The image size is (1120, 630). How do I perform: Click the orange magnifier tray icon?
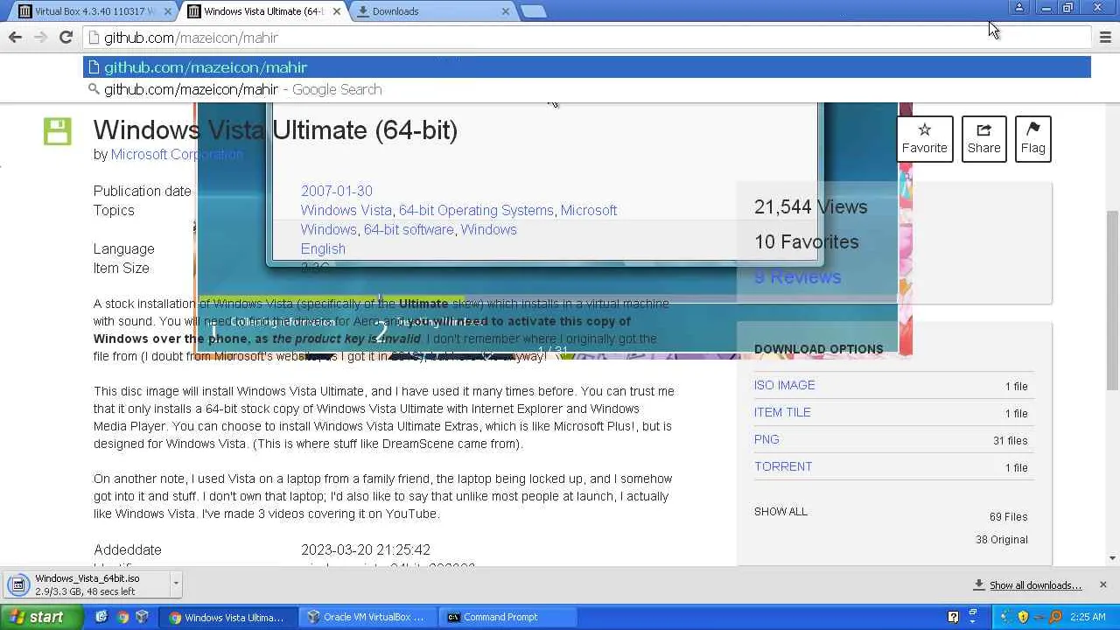(1055, 617)
